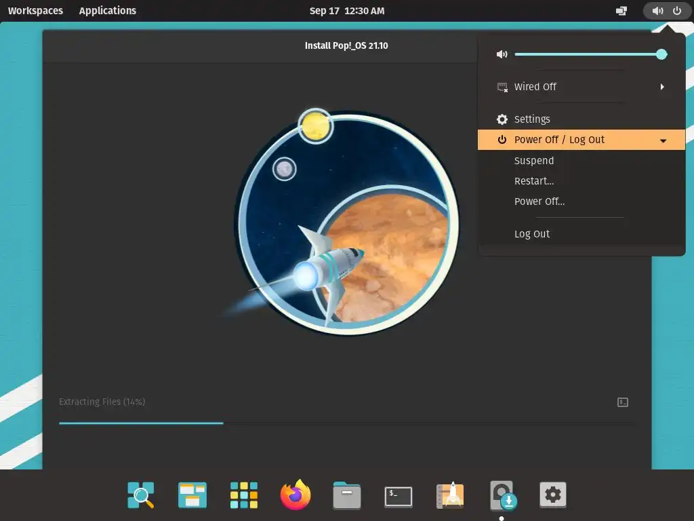Image resolution: width=694 pixels, height=521 pixels.
Task: Click the Power Off / Log Out label
Action: click(x=559, y=140)
